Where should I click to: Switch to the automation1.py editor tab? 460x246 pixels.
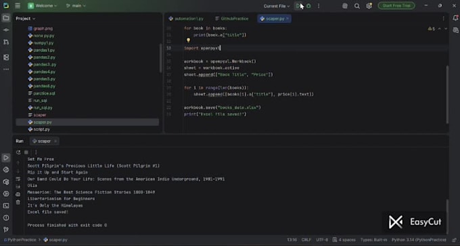pyautogui.click(x=186, y=18)
